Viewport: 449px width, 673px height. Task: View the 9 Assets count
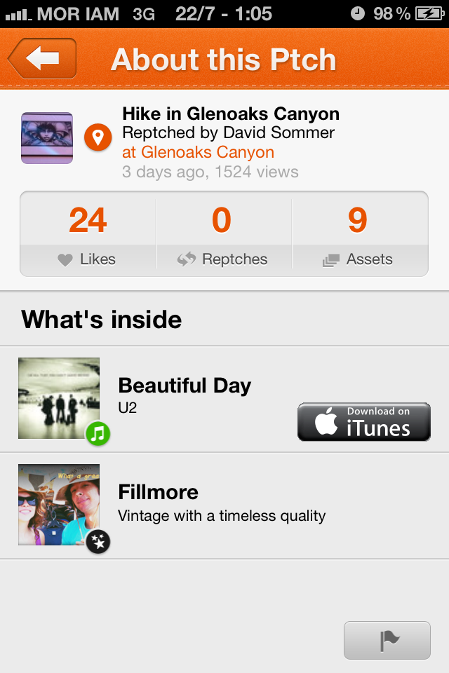(x=357, y=221)
